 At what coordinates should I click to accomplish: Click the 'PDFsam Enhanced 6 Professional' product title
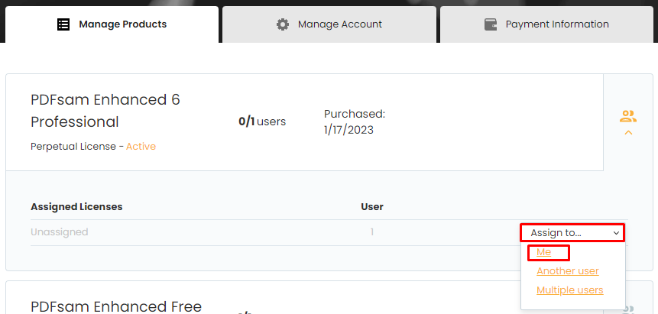(105, 111)
